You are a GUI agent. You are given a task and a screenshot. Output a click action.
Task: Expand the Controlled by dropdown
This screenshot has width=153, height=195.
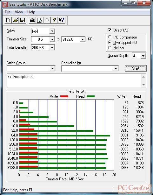coord(116,68)
